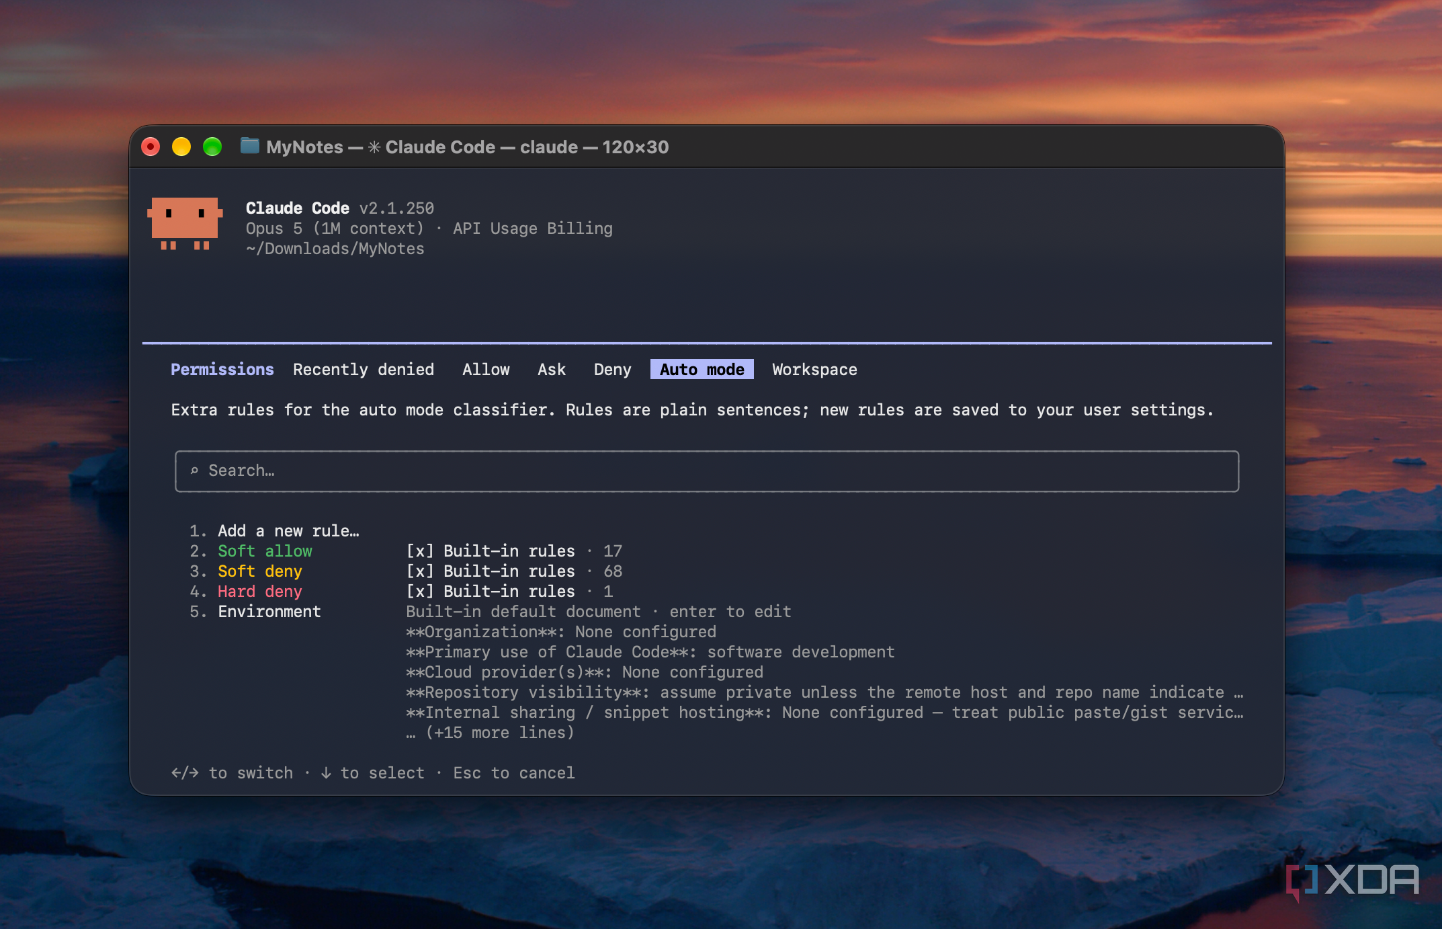Click 'Opus 5 (1M context)' model text
This screenshot has height=929, width=1442.
[335, 229]
